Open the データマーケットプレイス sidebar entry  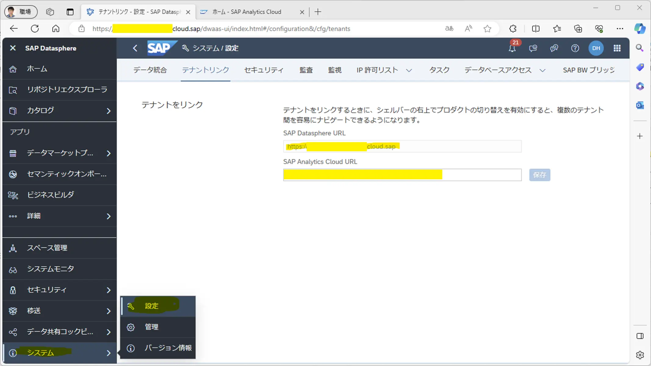pyautogui.click(x=60, y=153)
